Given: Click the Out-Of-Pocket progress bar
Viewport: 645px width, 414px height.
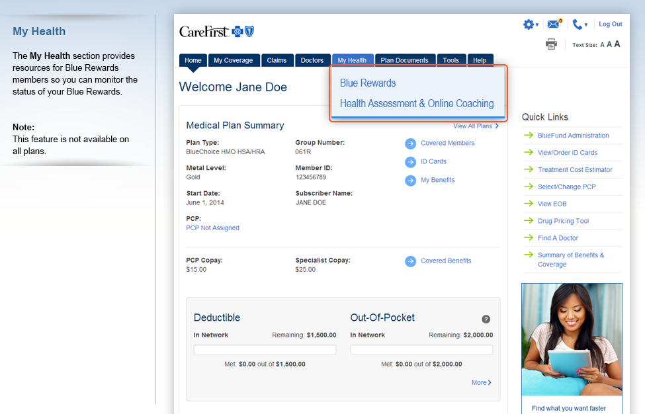Looking at the screenshot, I should tap(421, 350).
